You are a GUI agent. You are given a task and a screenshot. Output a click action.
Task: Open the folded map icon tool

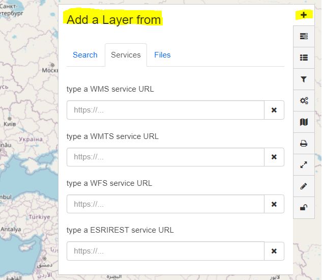304,122
